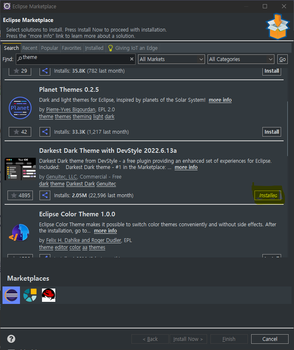Favorite Darkest Dark Theme star count 4895
This screenshot has width=294, height=350.
20,195
